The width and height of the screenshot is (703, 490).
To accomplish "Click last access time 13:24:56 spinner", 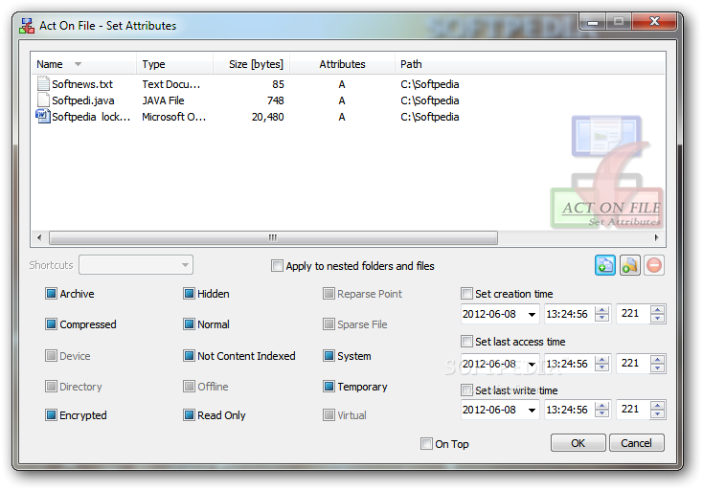I will 602,364.
